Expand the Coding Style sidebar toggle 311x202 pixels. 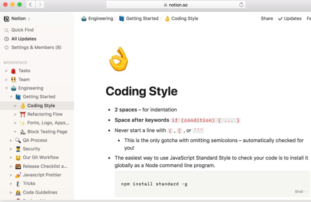coord(15,106)
